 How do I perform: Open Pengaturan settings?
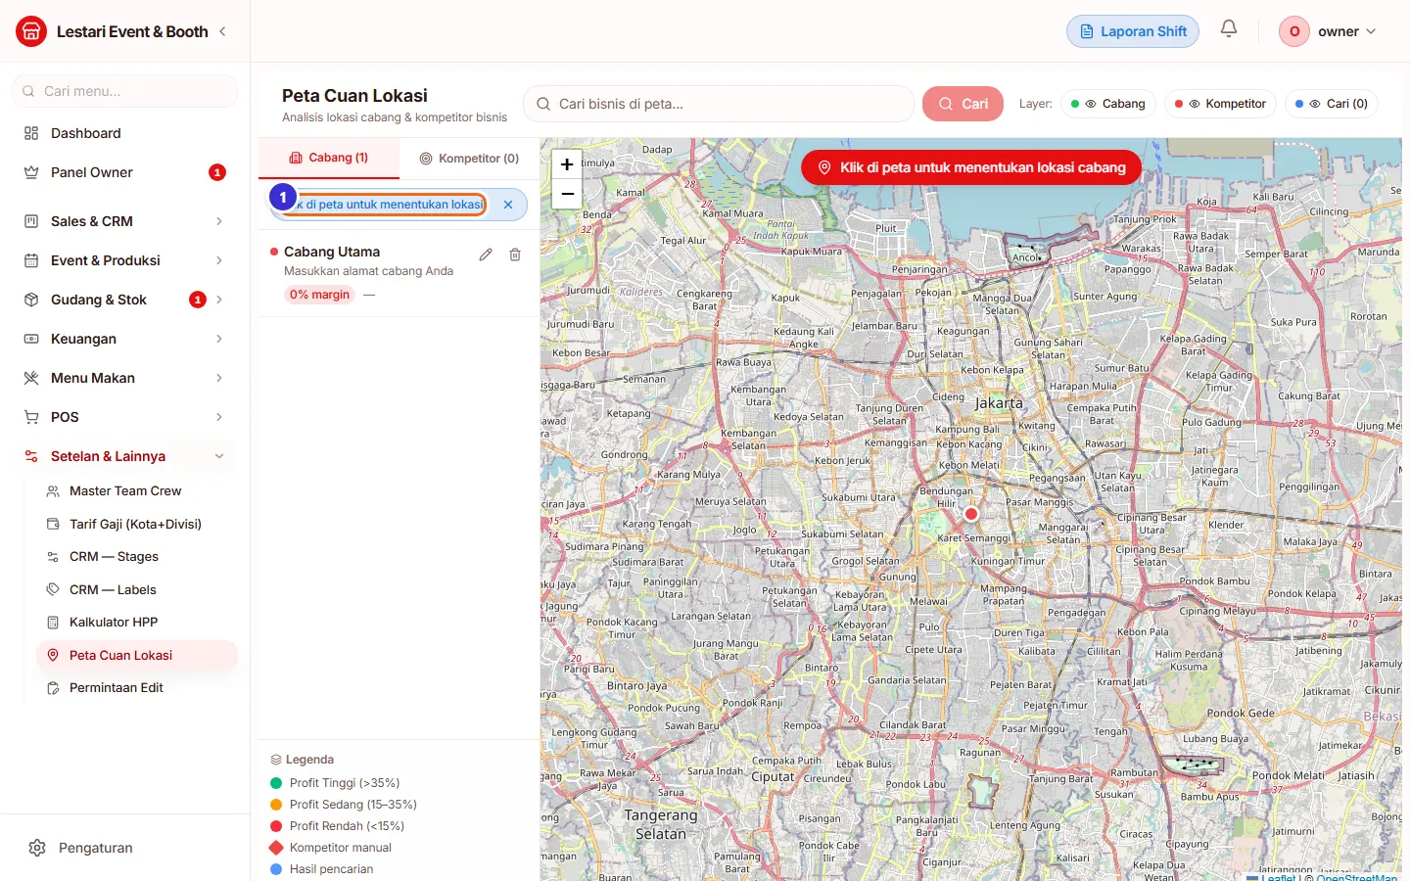[x=125, y=848]
